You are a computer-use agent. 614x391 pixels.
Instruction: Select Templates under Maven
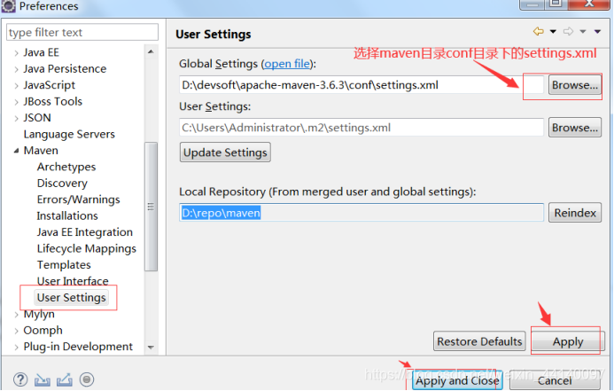[64, 265]
